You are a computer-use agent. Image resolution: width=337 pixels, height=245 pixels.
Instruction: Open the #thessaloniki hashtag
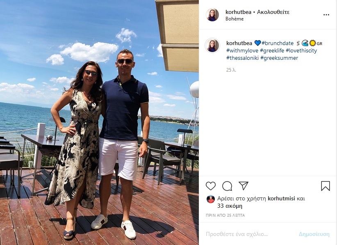[x=242, y=58]
